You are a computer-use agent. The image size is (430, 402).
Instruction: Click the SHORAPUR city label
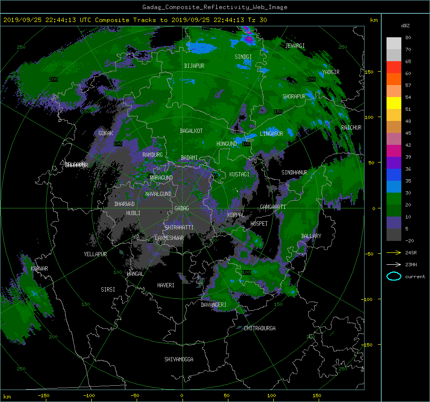(x=294, y=96)
